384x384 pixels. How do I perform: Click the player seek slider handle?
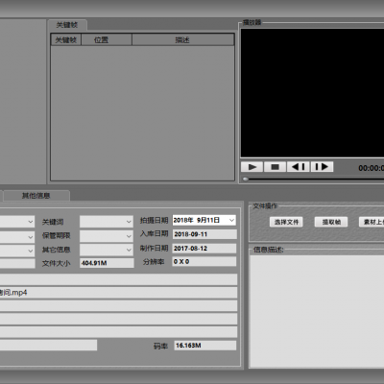point(246,180)
